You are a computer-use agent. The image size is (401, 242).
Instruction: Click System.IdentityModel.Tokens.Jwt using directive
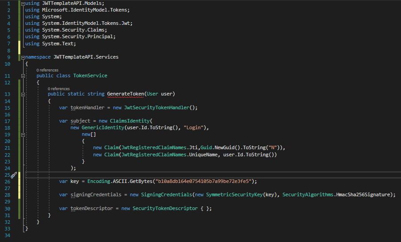pos(86,23)
